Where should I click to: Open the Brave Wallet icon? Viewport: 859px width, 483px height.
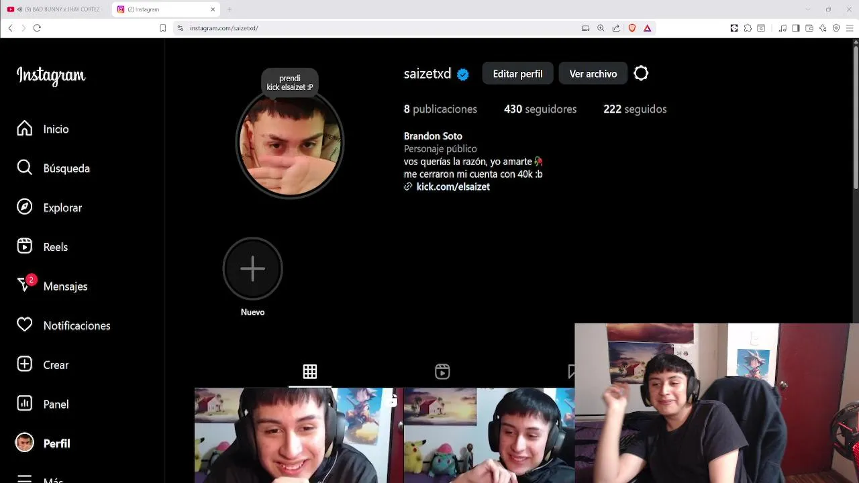(809, 28)
